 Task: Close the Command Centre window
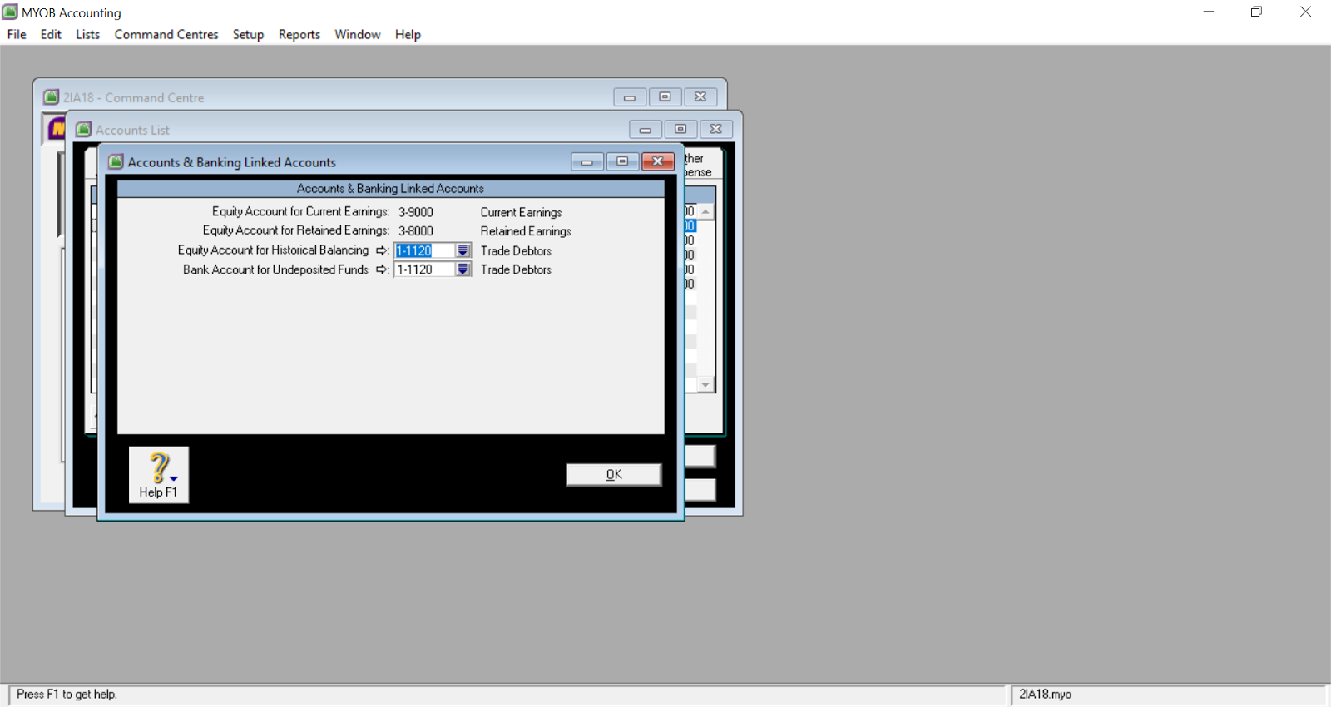click(700, 97)
